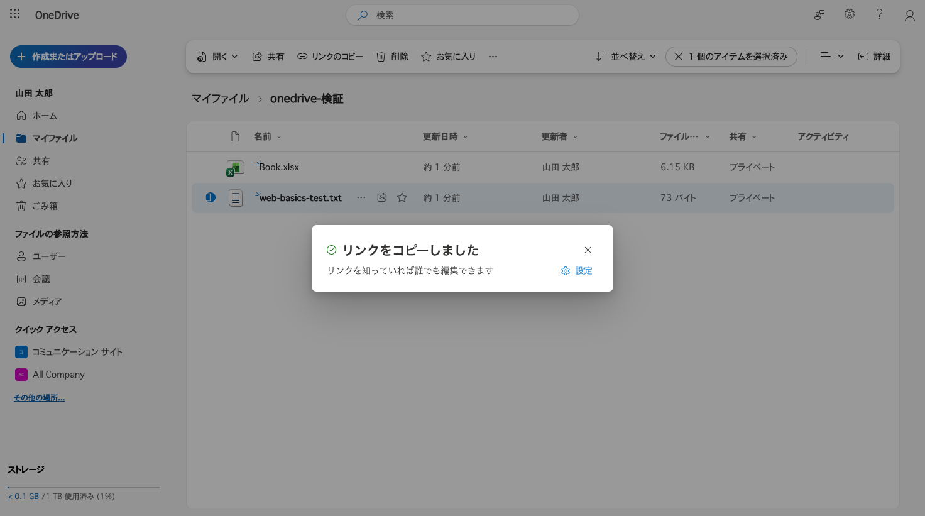Click the file type column header icon

pyautogui.click(x=236, y=136)
